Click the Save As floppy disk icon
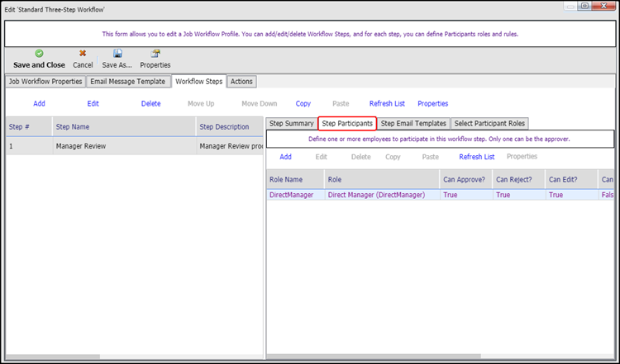Viewport: 620px width, 364px height. [117, 54]
